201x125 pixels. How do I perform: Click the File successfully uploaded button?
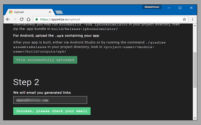(45, 60)
